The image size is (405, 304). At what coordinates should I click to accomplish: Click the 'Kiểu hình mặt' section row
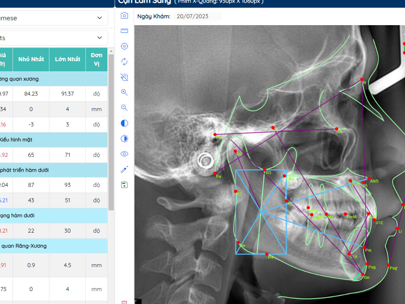pyautogui.click(x=54, y=140)
